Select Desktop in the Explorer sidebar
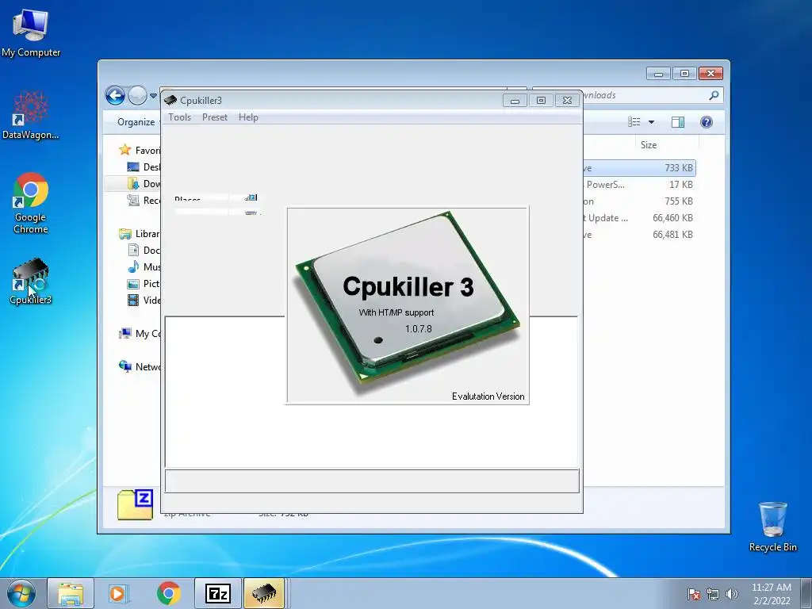 [144, 167]
